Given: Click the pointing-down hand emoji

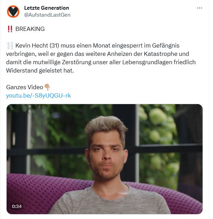Looking at the screenshot, I should 47,87.
